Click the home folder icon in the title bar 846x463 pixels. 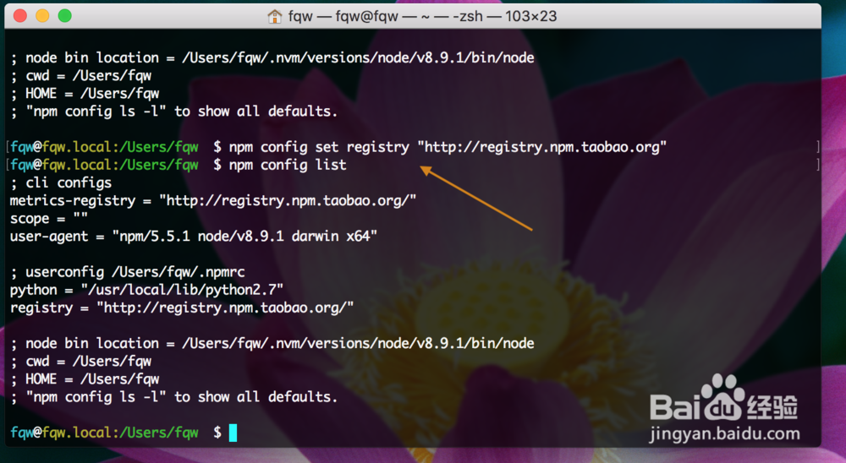coord(275,16)
